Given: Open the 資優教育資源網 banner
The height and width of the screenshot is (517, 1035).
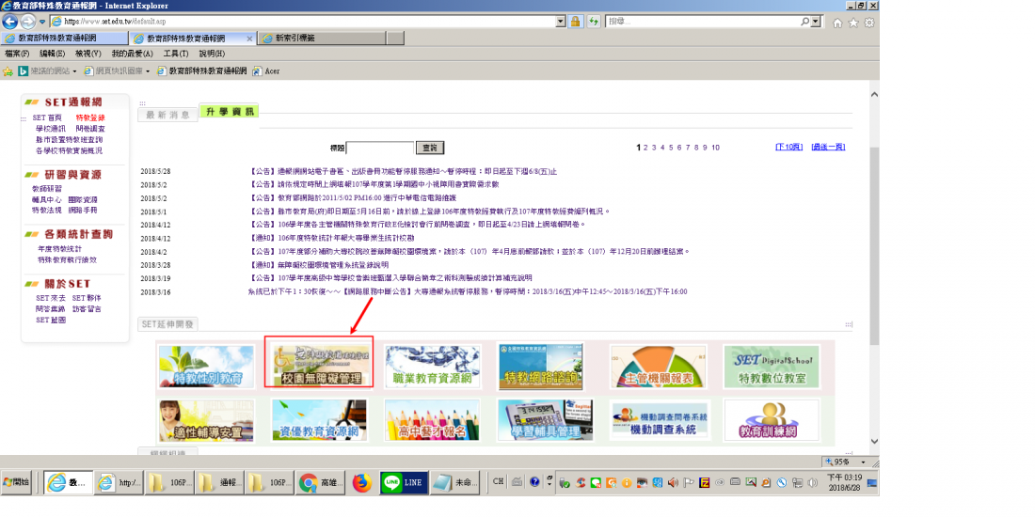Looking at the screenshot, I should point(320,421).
